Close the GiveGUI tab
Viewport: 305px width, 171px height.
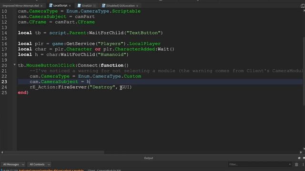coord(94,6)
